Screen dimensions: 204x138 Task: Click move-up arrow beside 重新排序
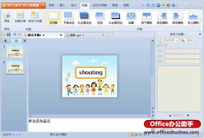170,115
